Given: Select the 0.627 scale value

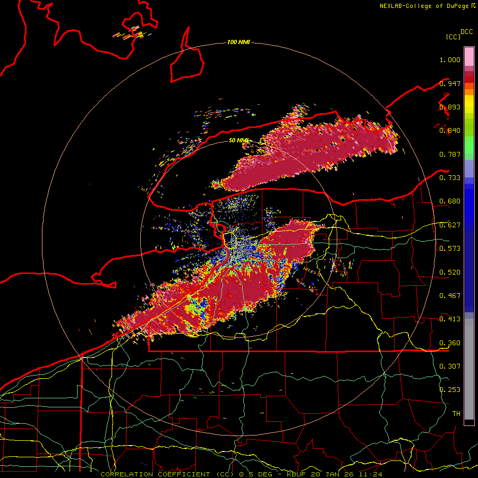Looking at the screenshot, I should click(x=450, y=225).
